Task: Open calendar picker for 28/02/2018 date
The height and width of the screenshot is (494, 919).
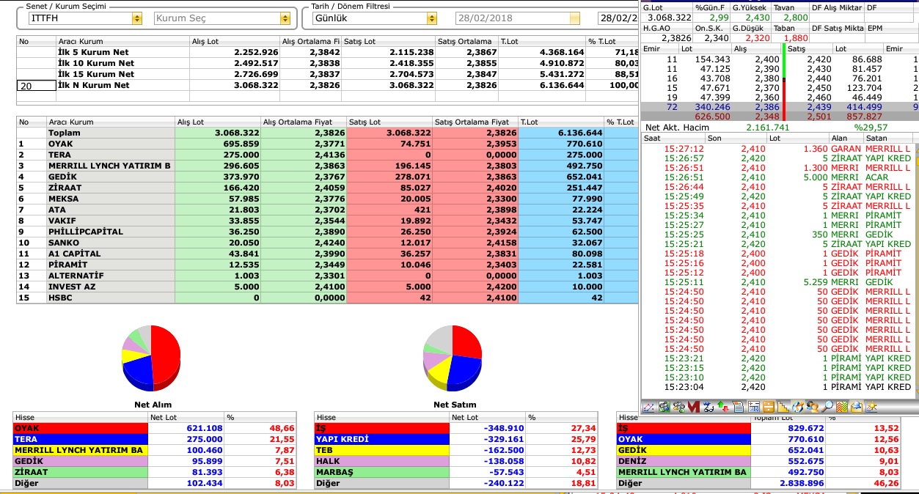Action: pyautogui.click(x=574, y=18)
